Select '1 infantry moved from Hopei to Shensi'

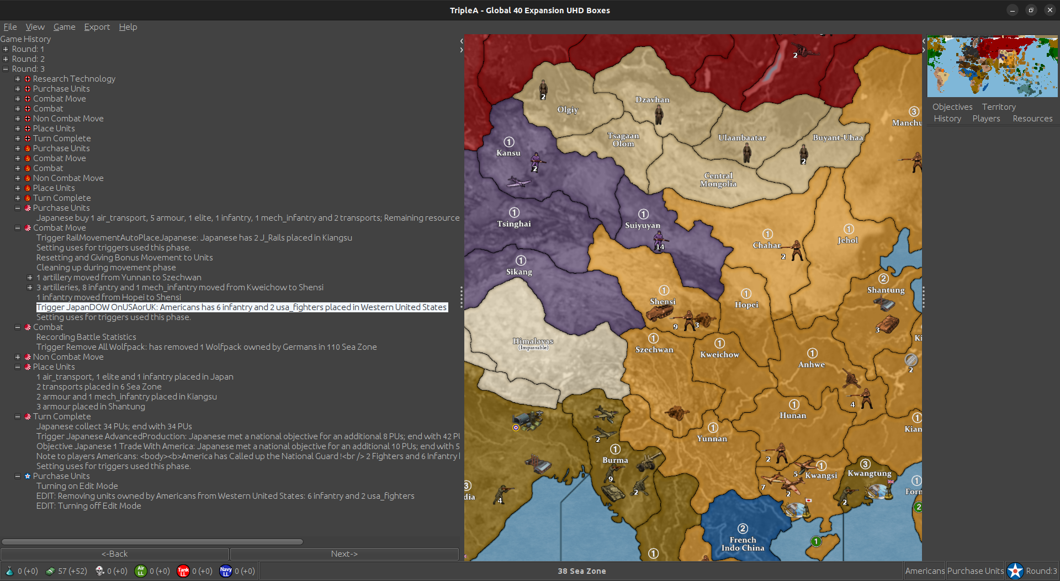109,297
